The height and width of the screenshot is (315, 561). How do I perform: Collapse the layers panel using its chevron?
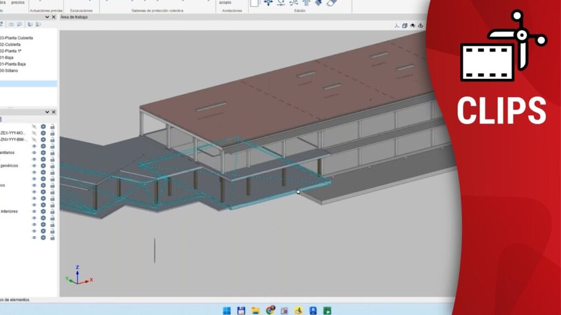coord(47,112)
